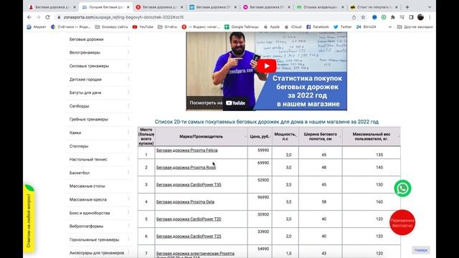Open Chrome three-dot menu
This screenshot has height=258, width=459.
(x=430, y=17)
